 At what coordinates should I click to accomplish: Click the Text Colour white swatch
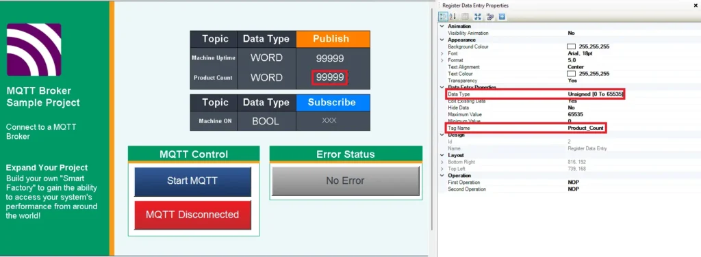point(571,74)
